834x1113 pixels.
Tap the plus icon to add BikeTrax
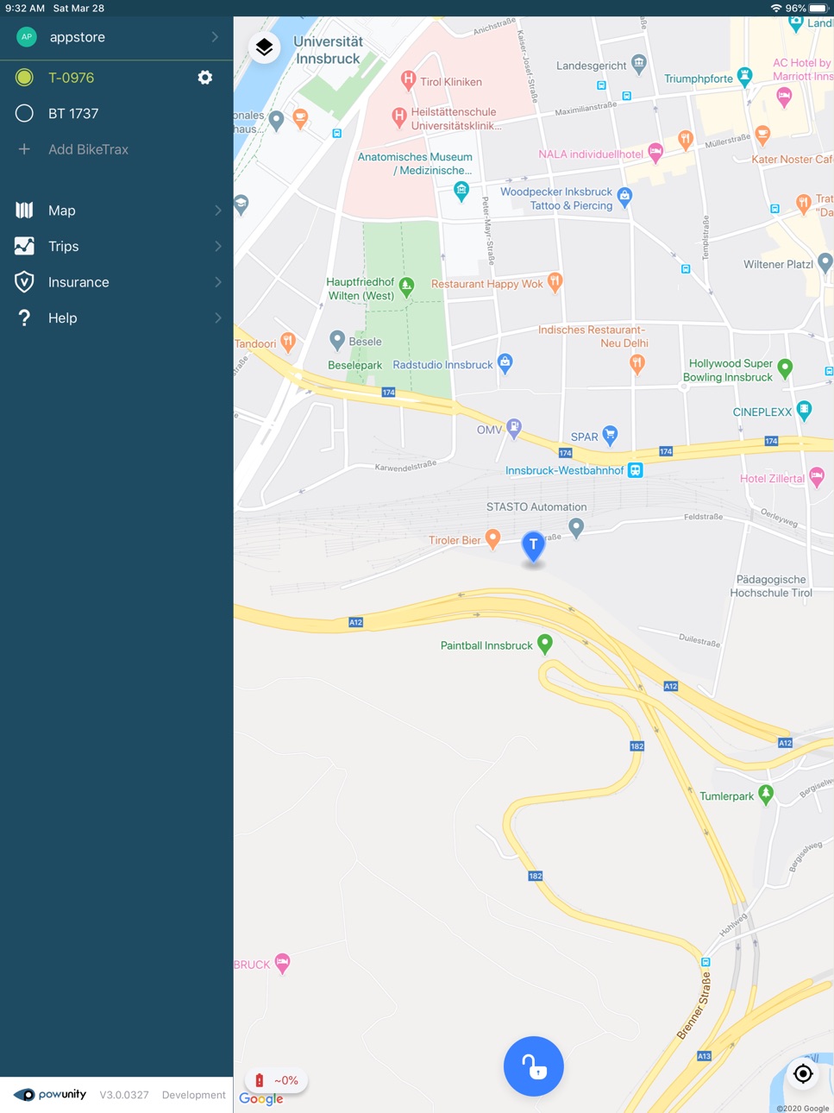pos(24,149)
